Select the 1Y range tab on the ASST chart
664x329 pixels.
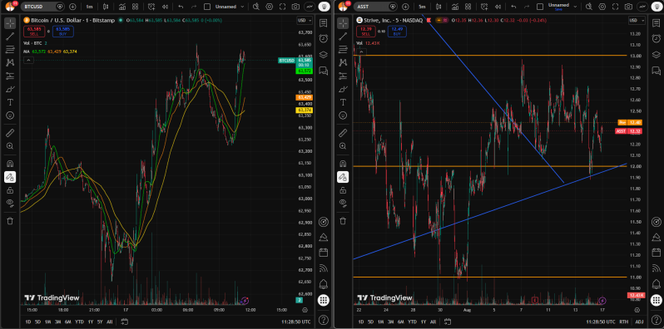423,322
